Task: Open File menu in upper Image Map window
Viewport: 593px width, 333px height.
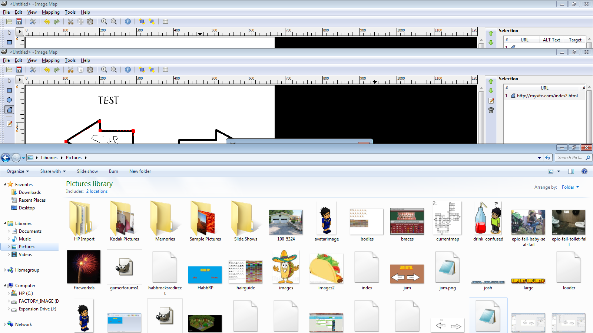Action: [x=6, y=12]
